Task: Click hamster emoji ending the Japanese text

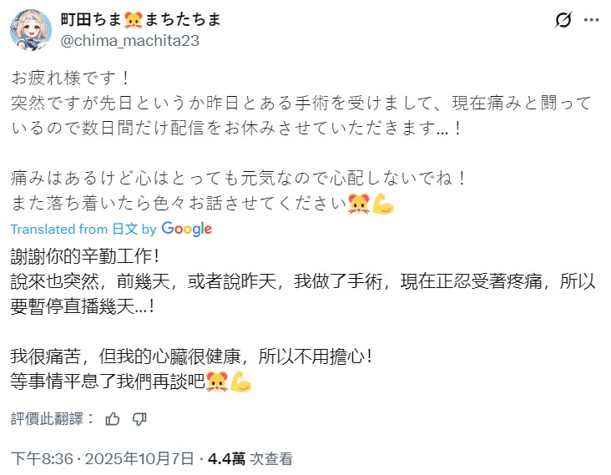Action: click(x=360, y=203)
